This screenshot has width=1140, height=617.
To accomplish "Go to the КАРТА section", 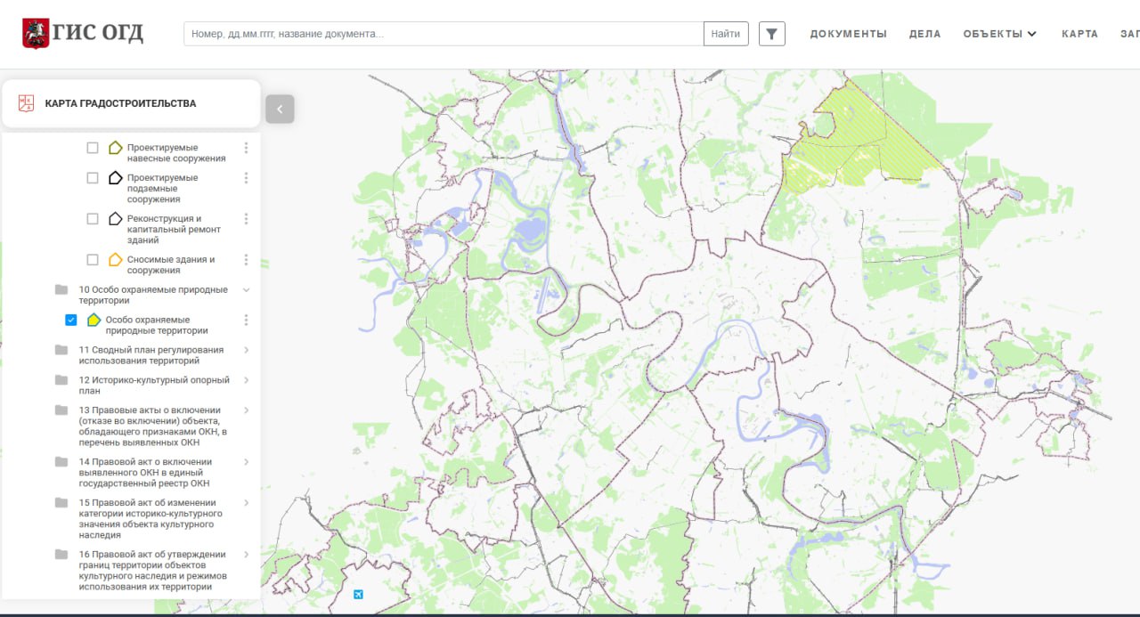I will [1079, 34].
